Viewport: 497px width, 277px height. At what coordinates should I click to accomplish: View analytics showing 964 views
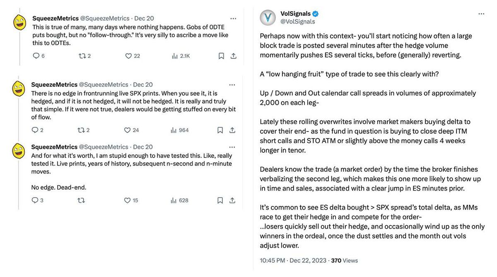click(180, 130)
